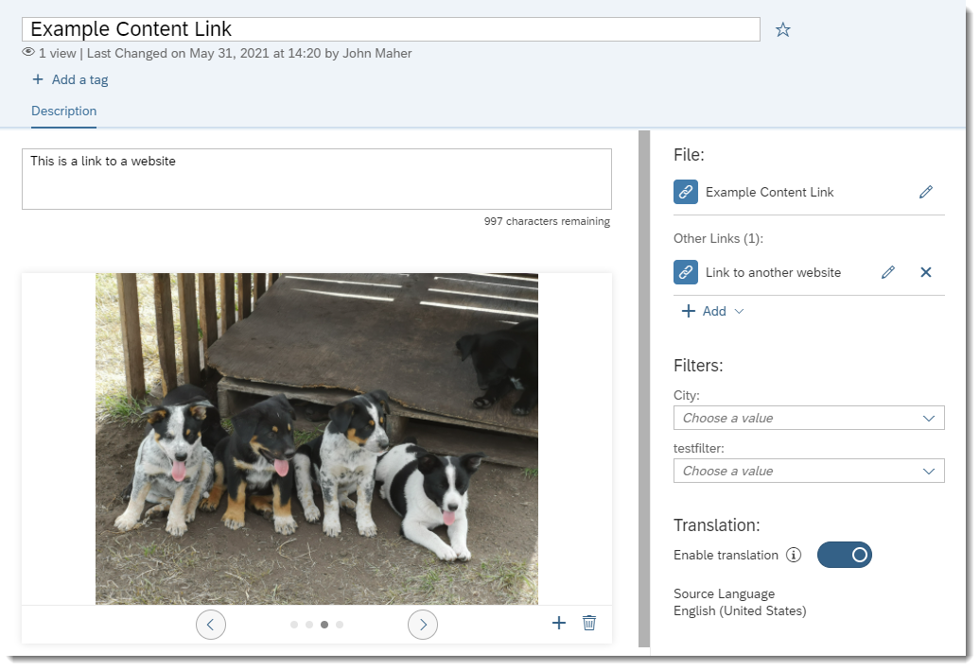Viewport: 980px width, 670px height.
Task: Open the testfilter dropdown
Action: click(808, 471)
